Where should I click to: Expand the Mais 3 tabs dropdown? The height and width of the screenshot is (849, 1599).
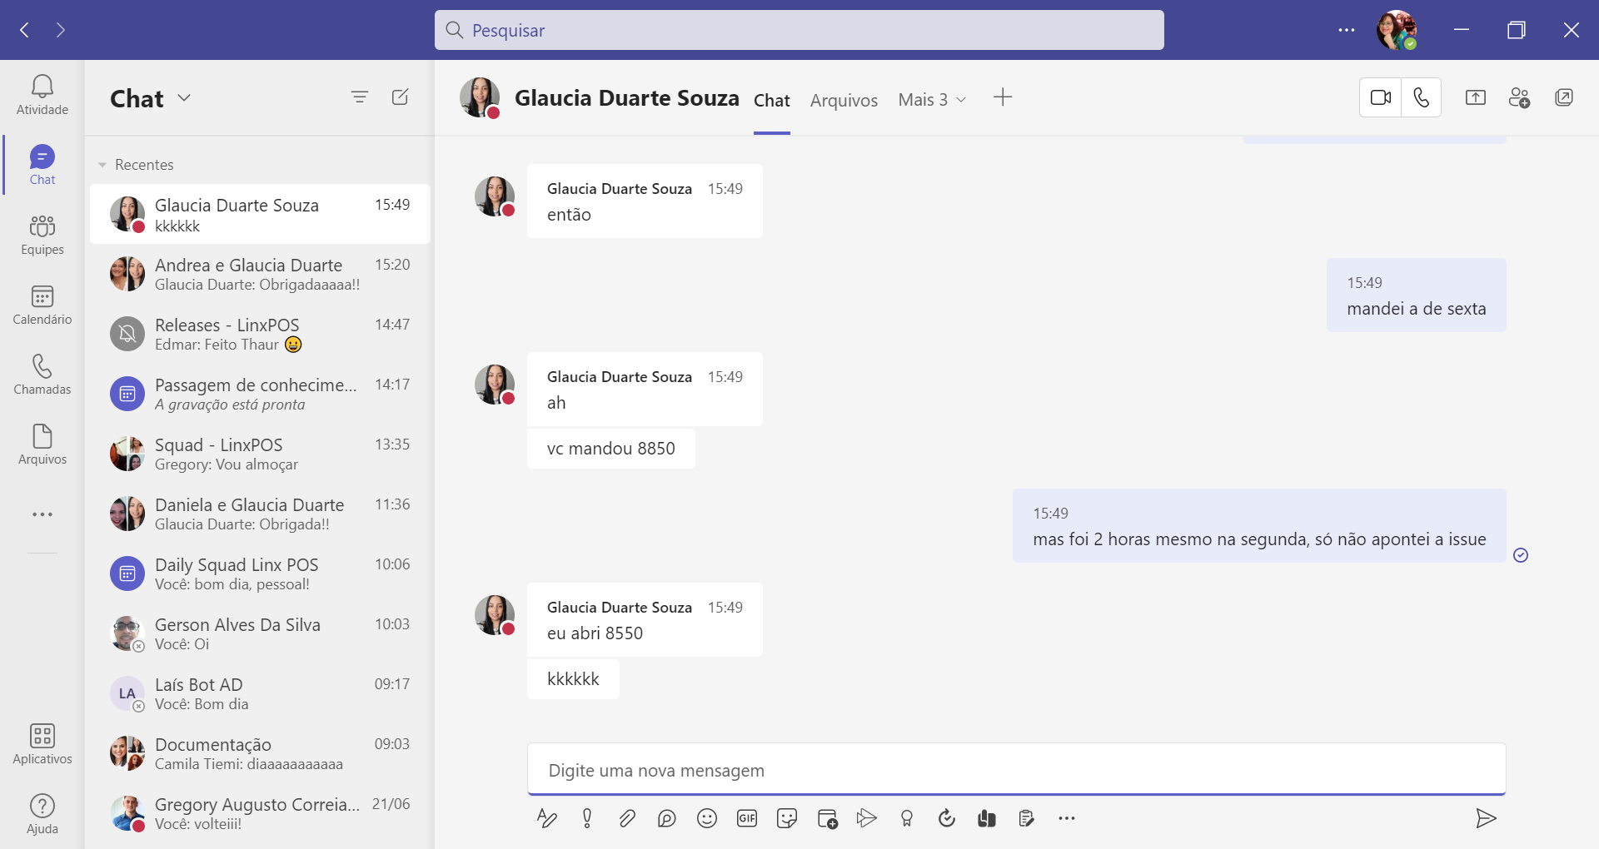(933, 100)
